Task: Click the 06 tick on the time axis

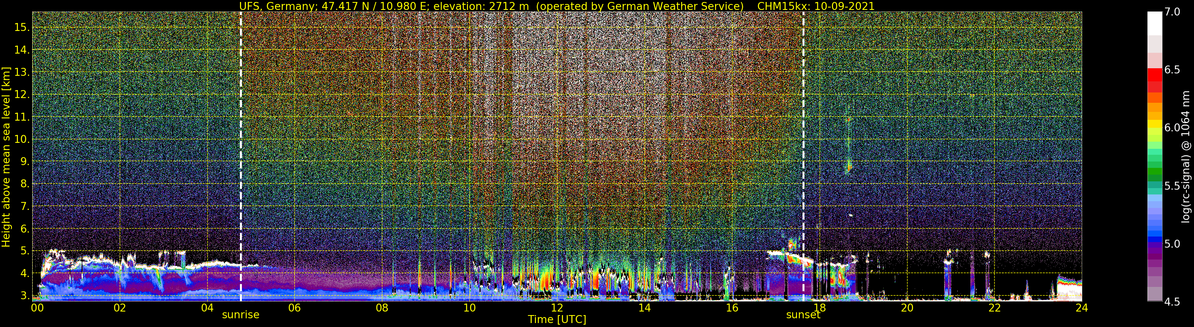Action: tap(294, 308)
